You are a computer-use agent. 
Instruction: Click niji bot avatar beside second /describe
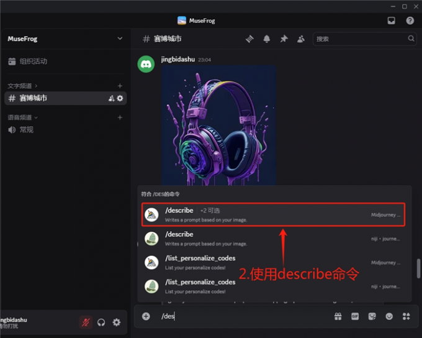click(x=151, y=239)
